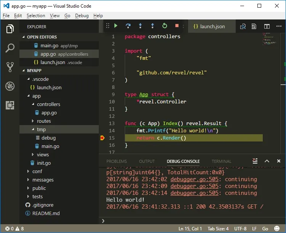Maximize the debug panel with chevron
This screenshot has height=233, width=286.
[x=267, y=161]
